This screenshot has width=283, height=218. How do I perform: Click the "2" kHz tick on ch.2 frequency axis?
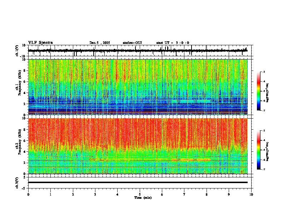tap(25, 163)
